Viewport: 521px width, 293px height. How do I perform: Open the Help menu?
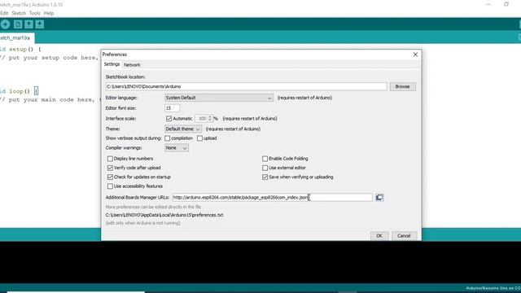click(49, 13)
